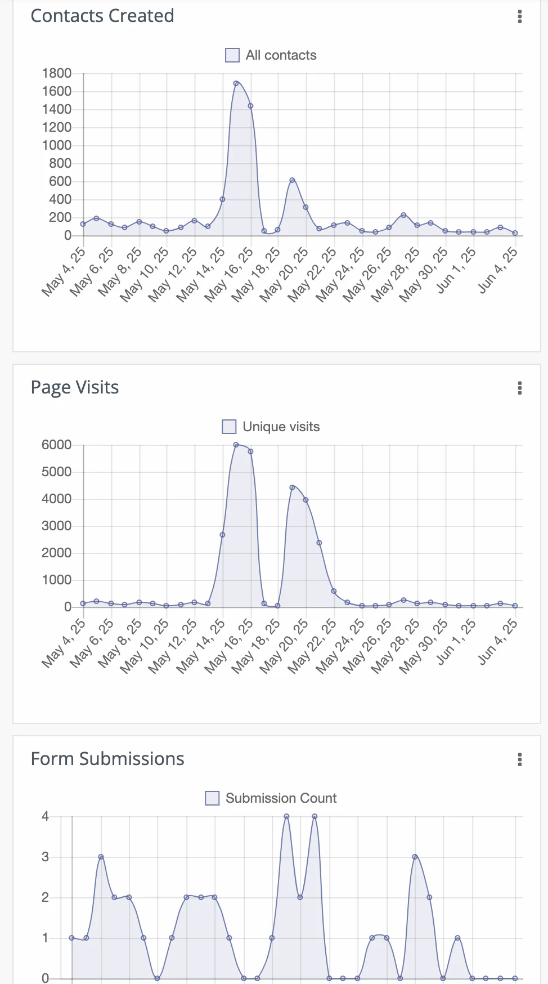
Task: Toggle the All contacts legend box
Action: (232, 55)
